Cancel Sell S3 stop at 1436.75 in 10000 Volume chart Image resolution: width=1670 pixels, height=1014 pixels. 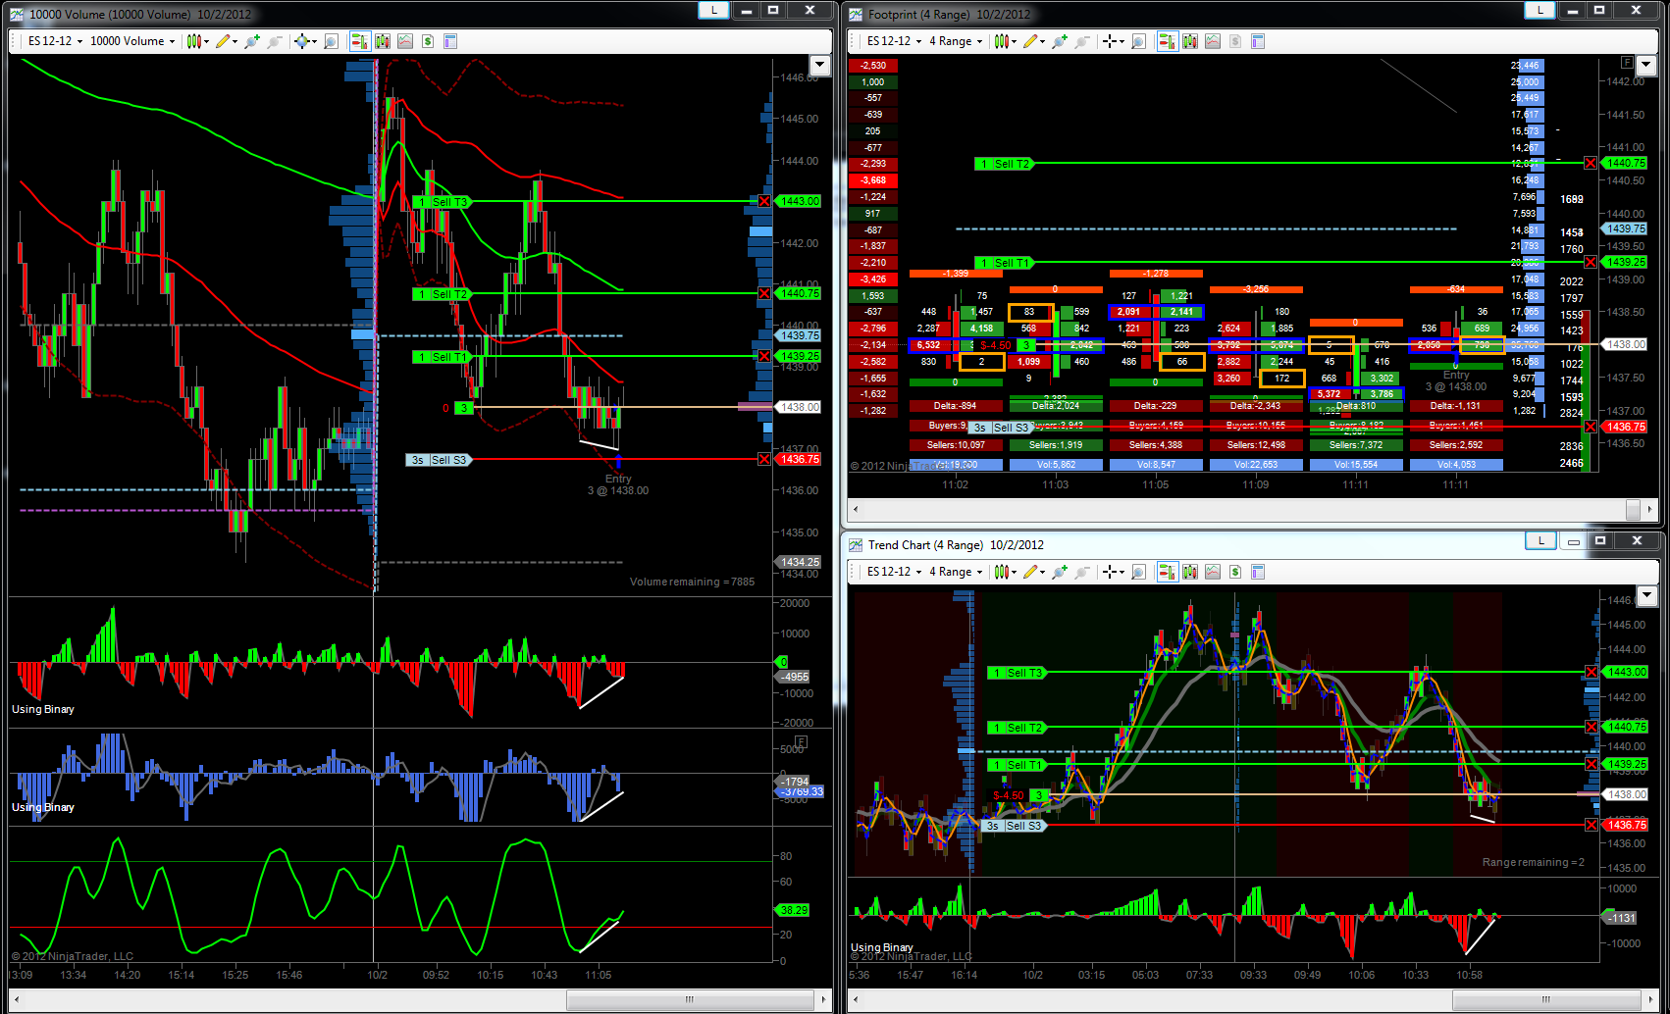tap(764, 459)
